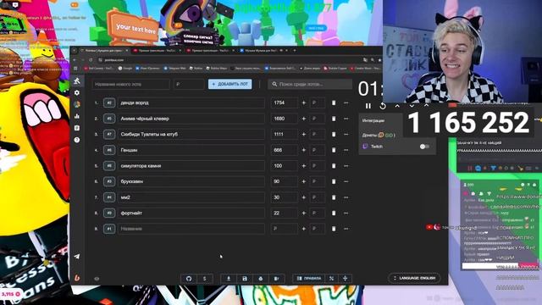
Task: Pause the auction timer
Action: [x=368, y=106]
